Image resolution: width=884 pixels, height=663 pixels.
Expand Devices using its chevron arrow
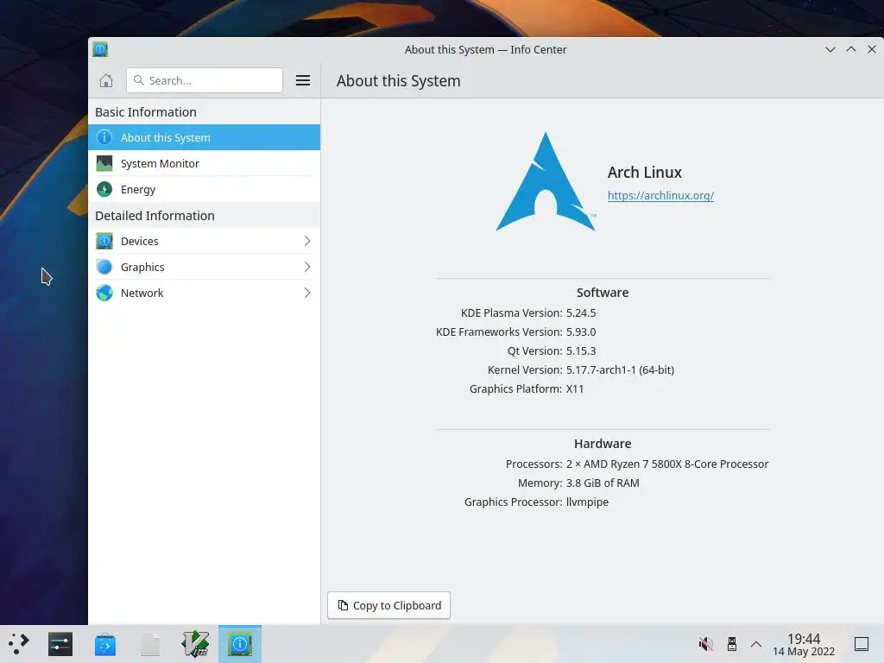tap(307, 242)
